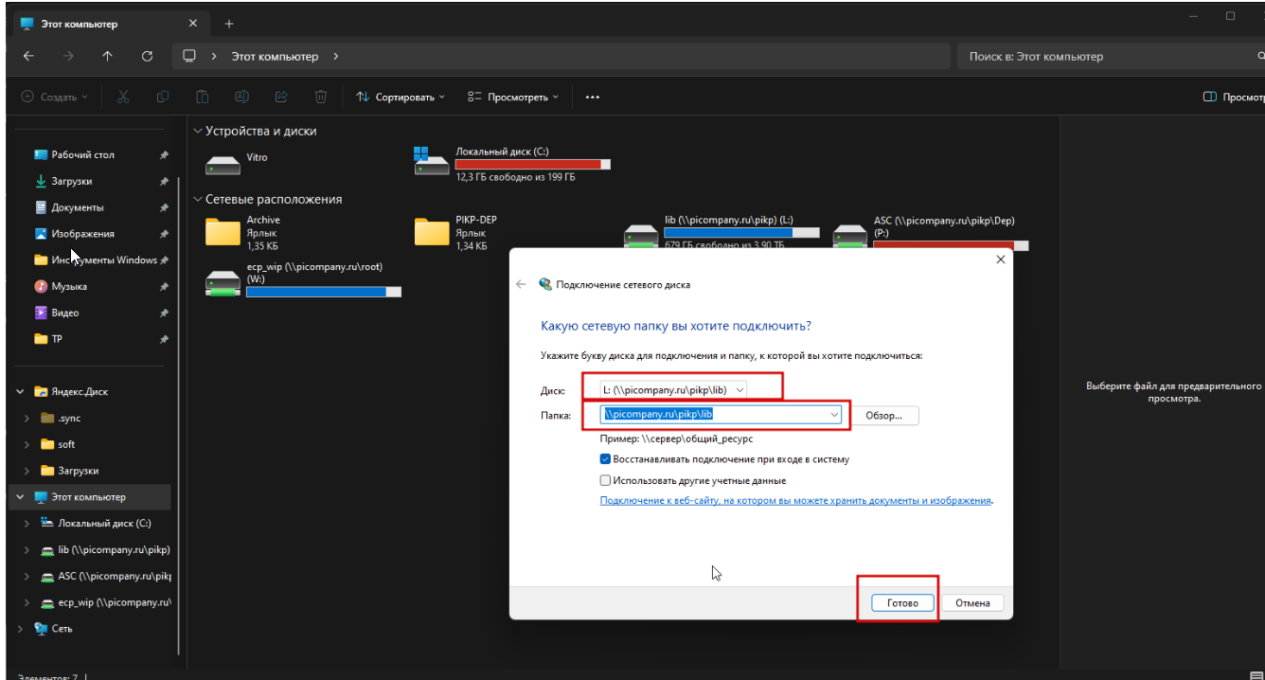Click the Обзор... button

point(886,415)
